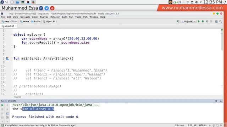Screen dimensions: 227x127
Task: Click the editor vertical scrollbar
Action: pyautogui.click(x=222, y=41)
